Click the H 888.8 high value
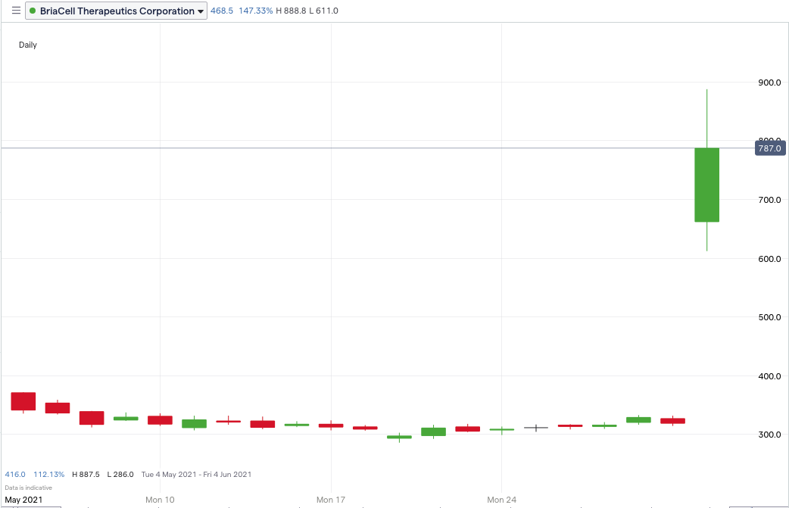 [x=291, y=11]
